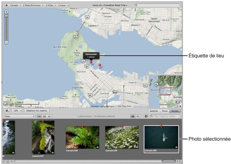Click the location pin on Canada 047
The height and width of the screenshot is (164, 231).
point(43,121)
